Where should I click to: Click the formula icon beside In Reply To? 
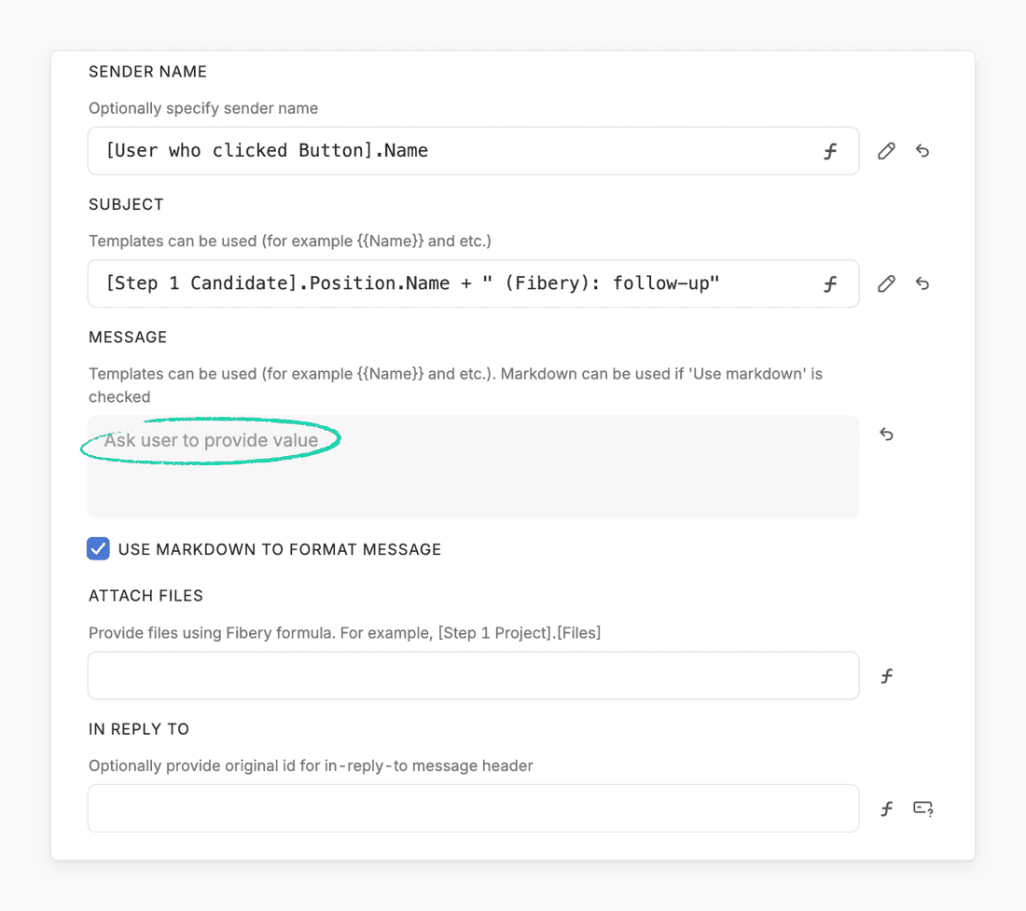click(886, 808)
